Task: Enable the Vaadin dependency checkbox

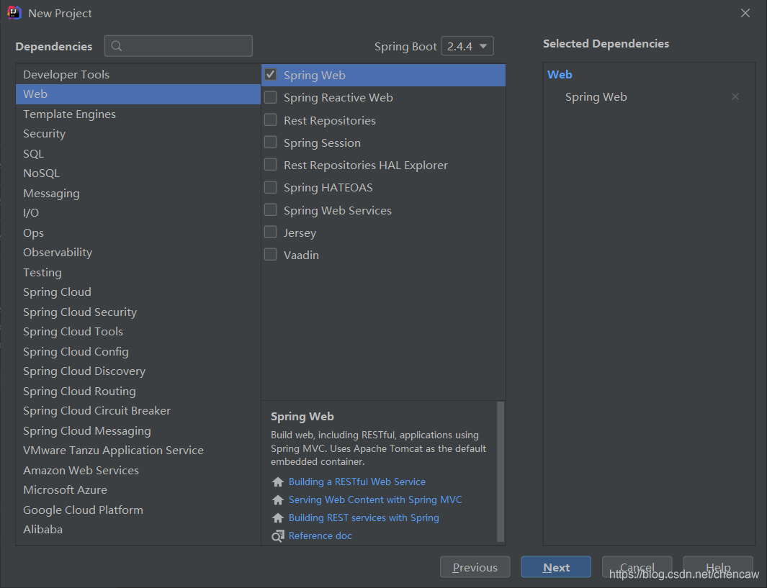Action: coord(271,255)
